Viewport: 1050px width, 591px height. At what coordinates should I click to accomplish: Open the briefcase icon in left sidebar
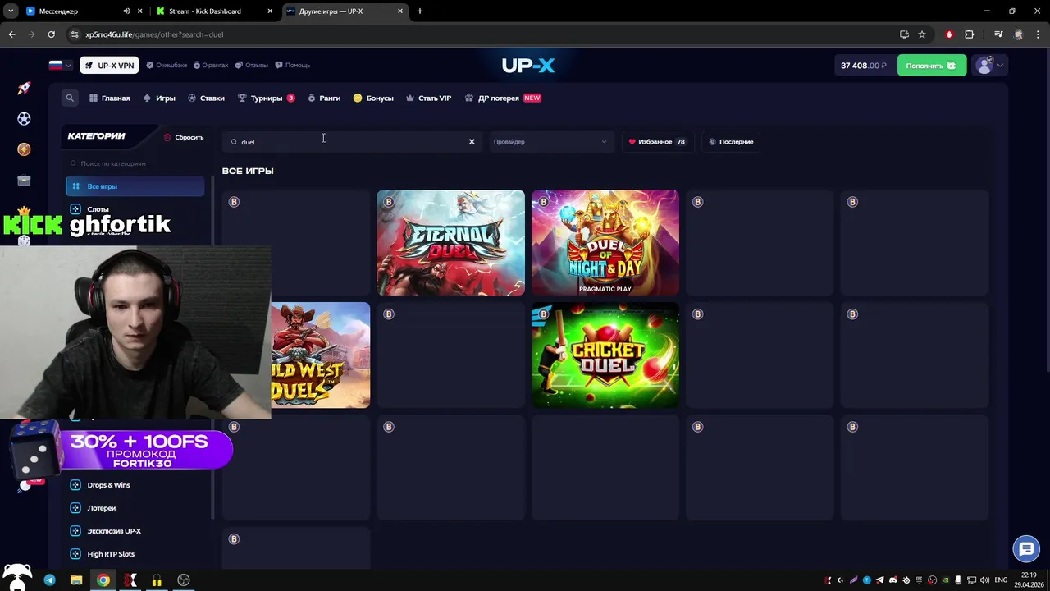[24, 181]
